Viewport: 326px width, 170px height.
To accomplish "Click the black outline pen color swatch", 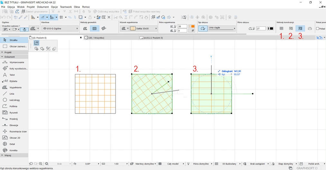I will [x=270, y=29].
